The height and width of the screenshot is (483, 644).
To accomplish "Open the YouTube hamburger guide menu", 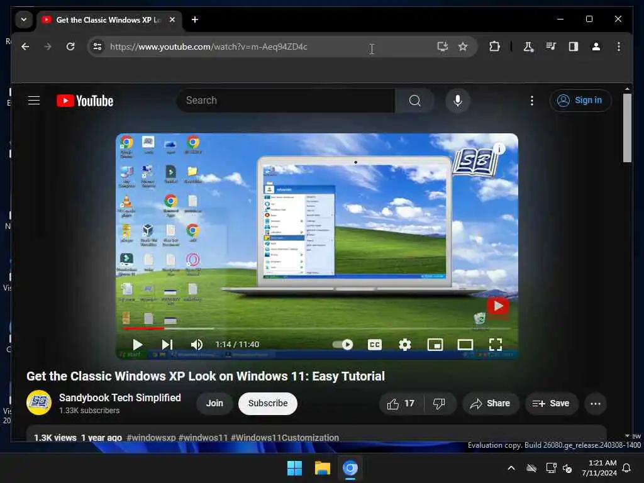I will point(34,100).
